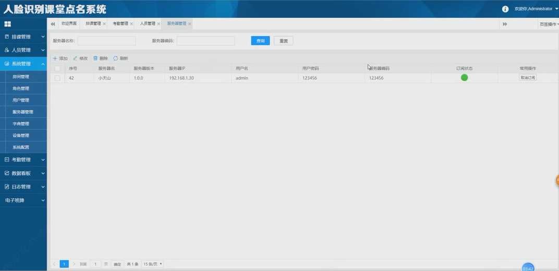Click the green 订阅状态 indicator
The width and height of the screenshot is (559, 271).
(x=464, y=78)
